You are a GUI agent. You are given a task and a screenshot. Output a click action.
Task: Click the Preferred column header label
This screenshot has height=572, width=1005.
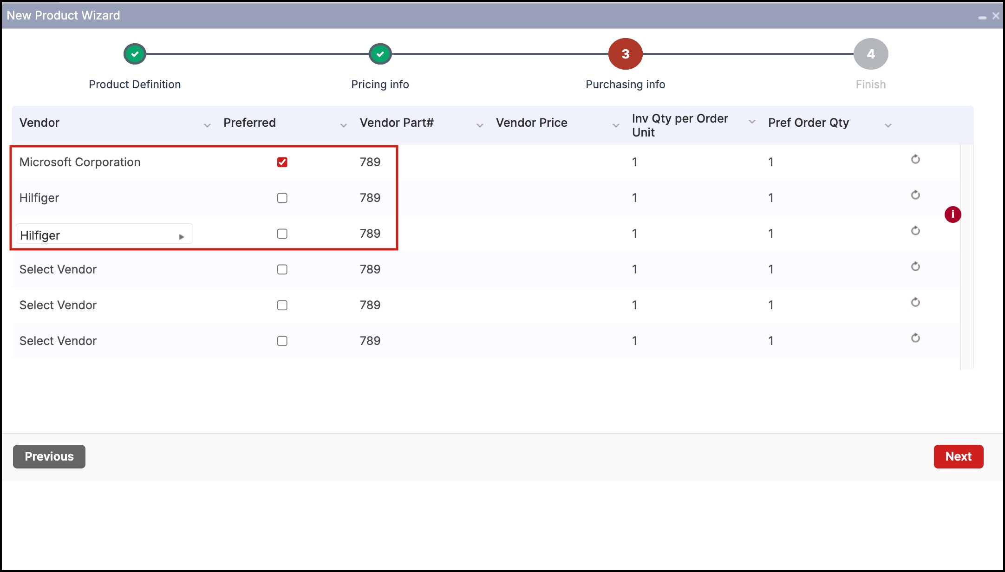click(249, 123)
